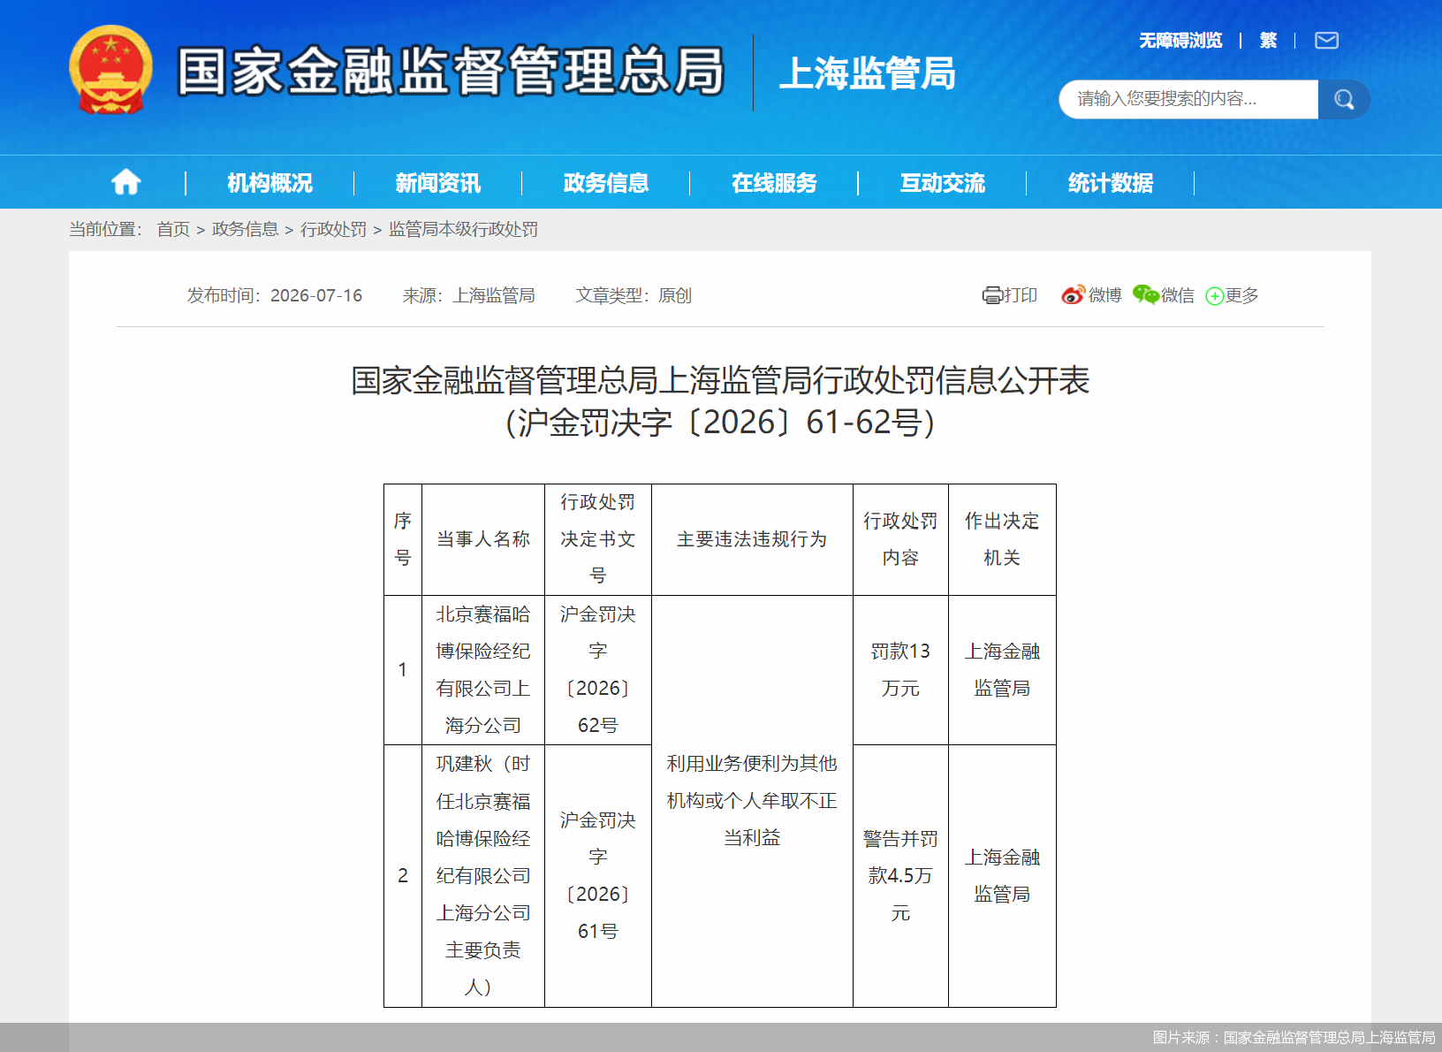This screenshot has width=1442, height=1052.
Task: Click the article main title heading
Action: tap(720, 381)
